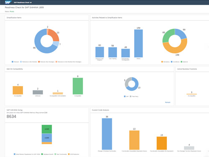The image size is (209, 157).
Task: Open the SAP Readiness Check dropdown menu
Action: (23, 3)
